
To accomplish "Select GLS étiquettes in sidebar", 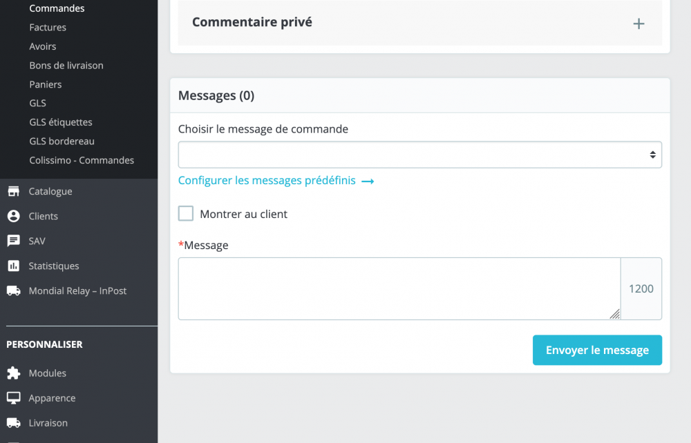I will 61,122.
